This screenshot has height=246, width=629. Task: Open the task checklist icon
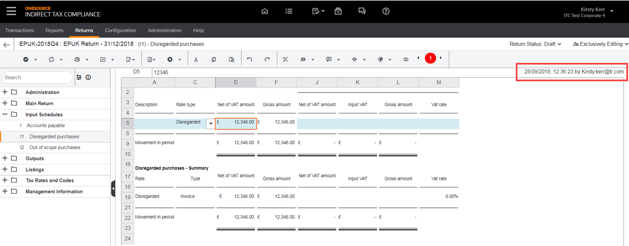click(288, 11)
